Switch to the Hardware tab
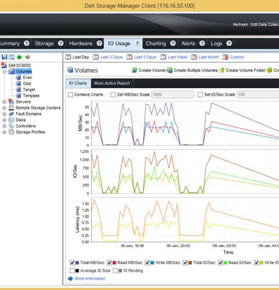This screenshot has width=279, height=290. point(81,43)
